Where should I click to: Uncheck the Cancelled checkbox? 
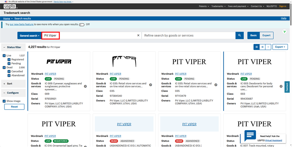click(x=9, y=72)
